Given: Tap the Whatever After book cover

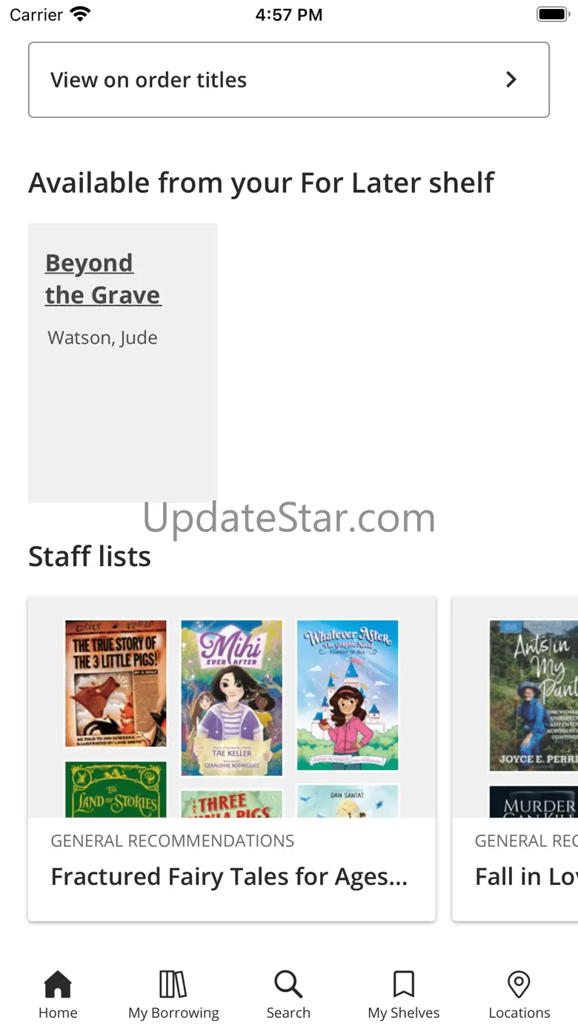Looking at the screenshot, I should [x=348, y=694].
